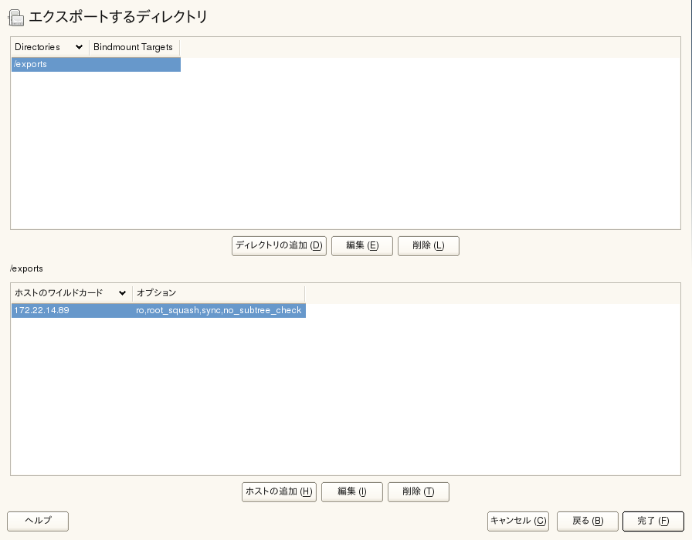Click キャンセル (C) button
This screenshot has width=692, height=540.
pyautogui.click(x=518, y=521)
